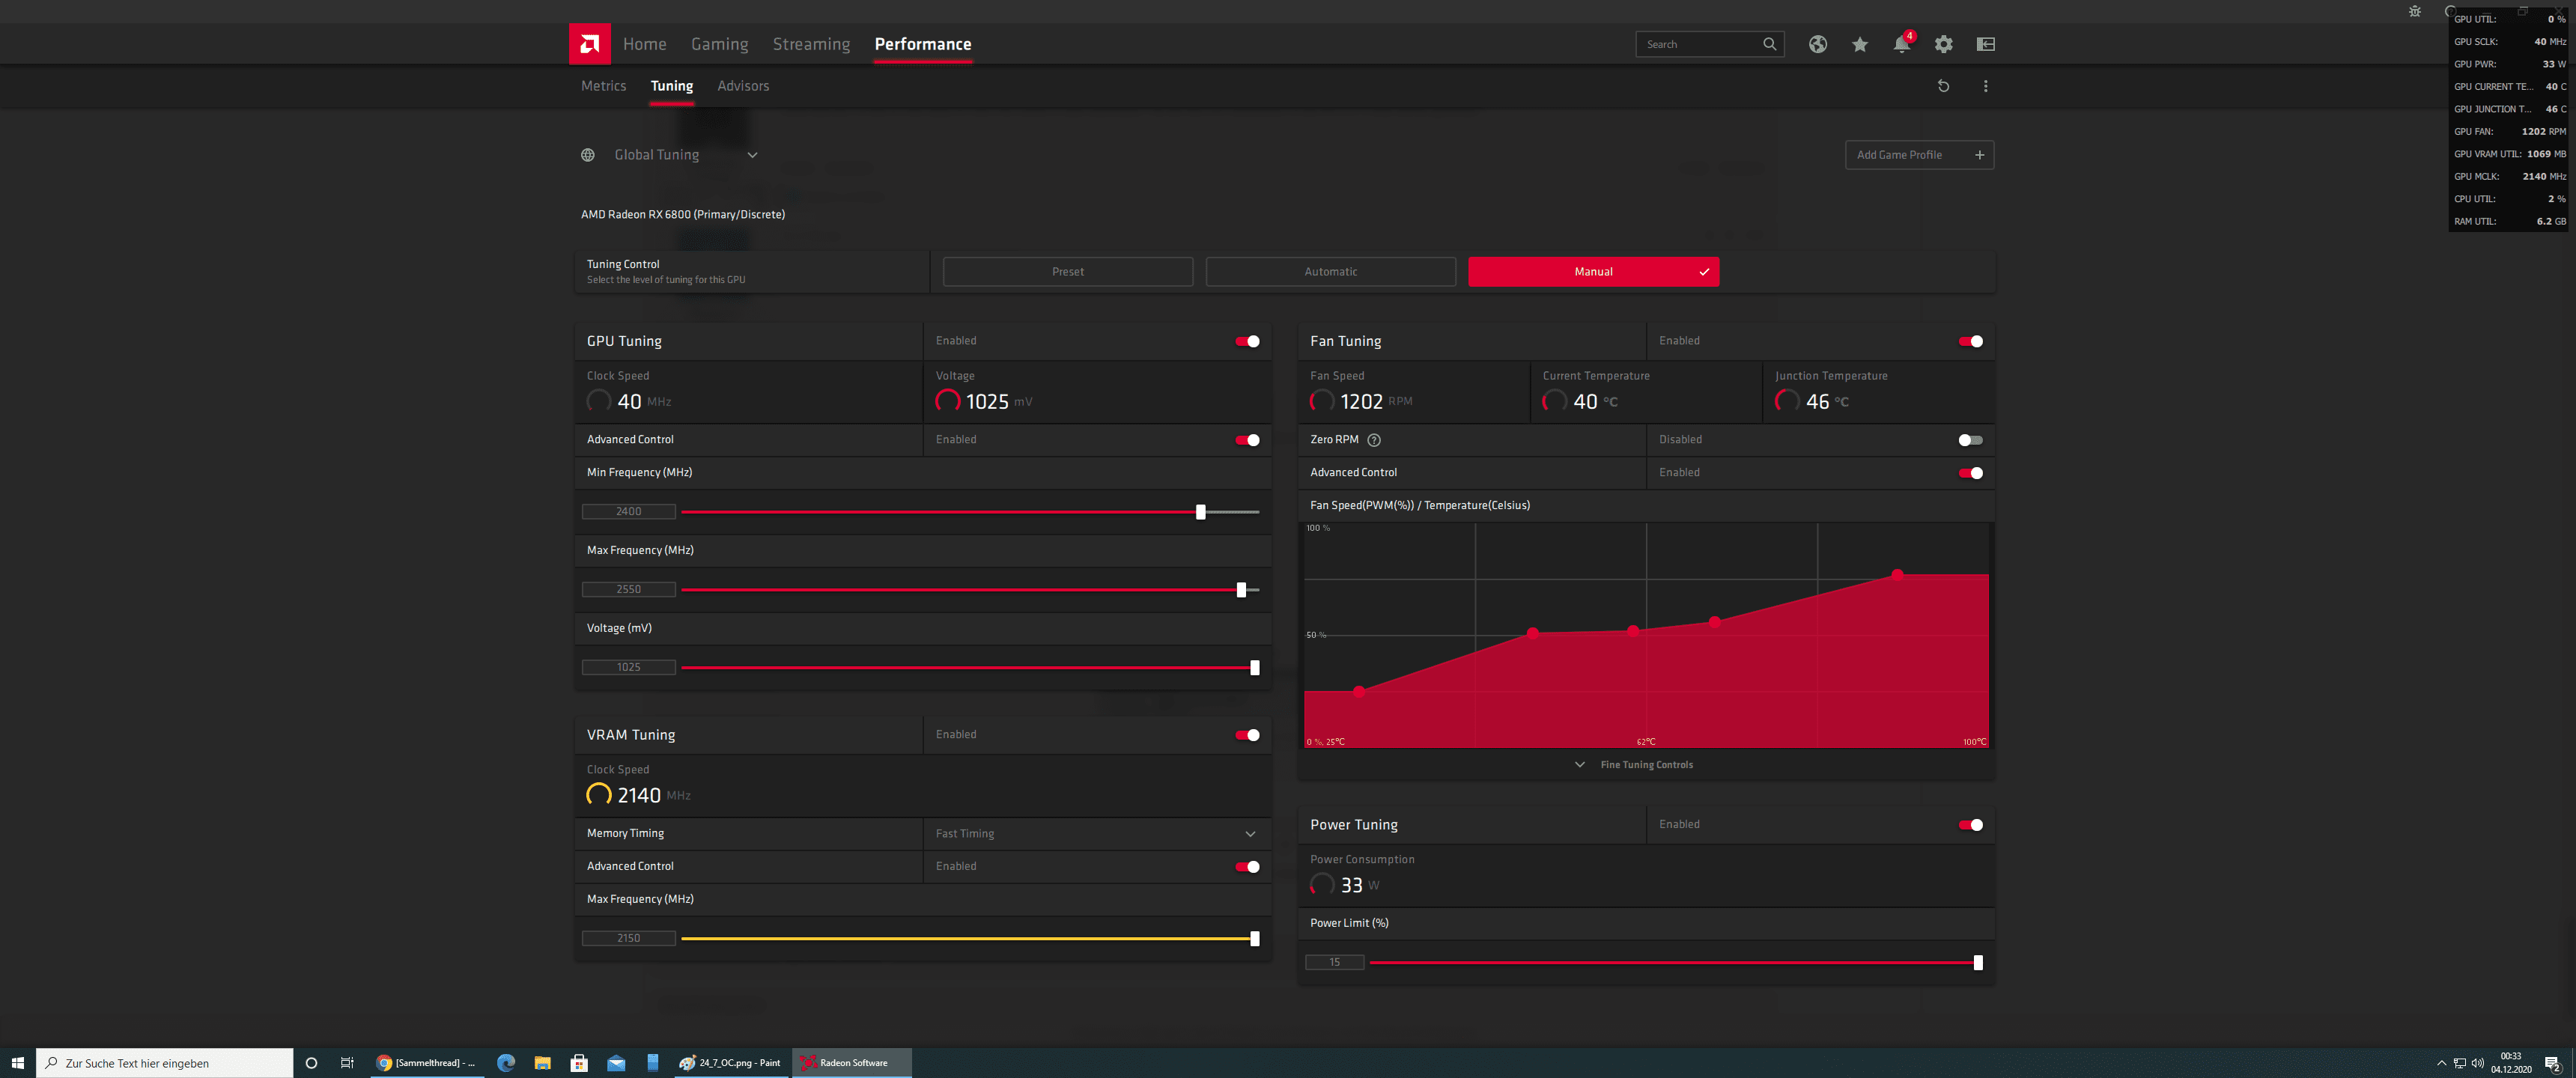Select the Tuning sub-tab
This screenshot has height=1078, width=2576.
click(672, 86)
